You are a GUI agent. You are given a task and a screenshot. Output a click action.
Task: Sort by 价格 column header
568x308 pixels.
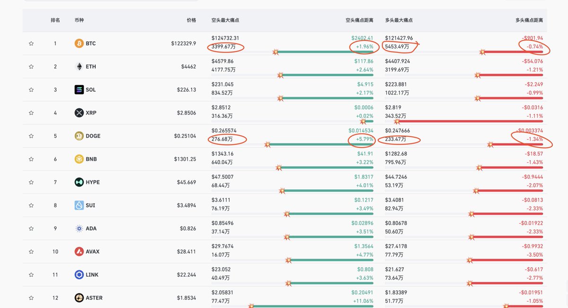(x=191, y=20)
